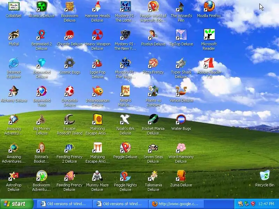Select the Bejeweled Deluxe diamond icon
The width and height of the screenshot is (279, 209).
42,63
